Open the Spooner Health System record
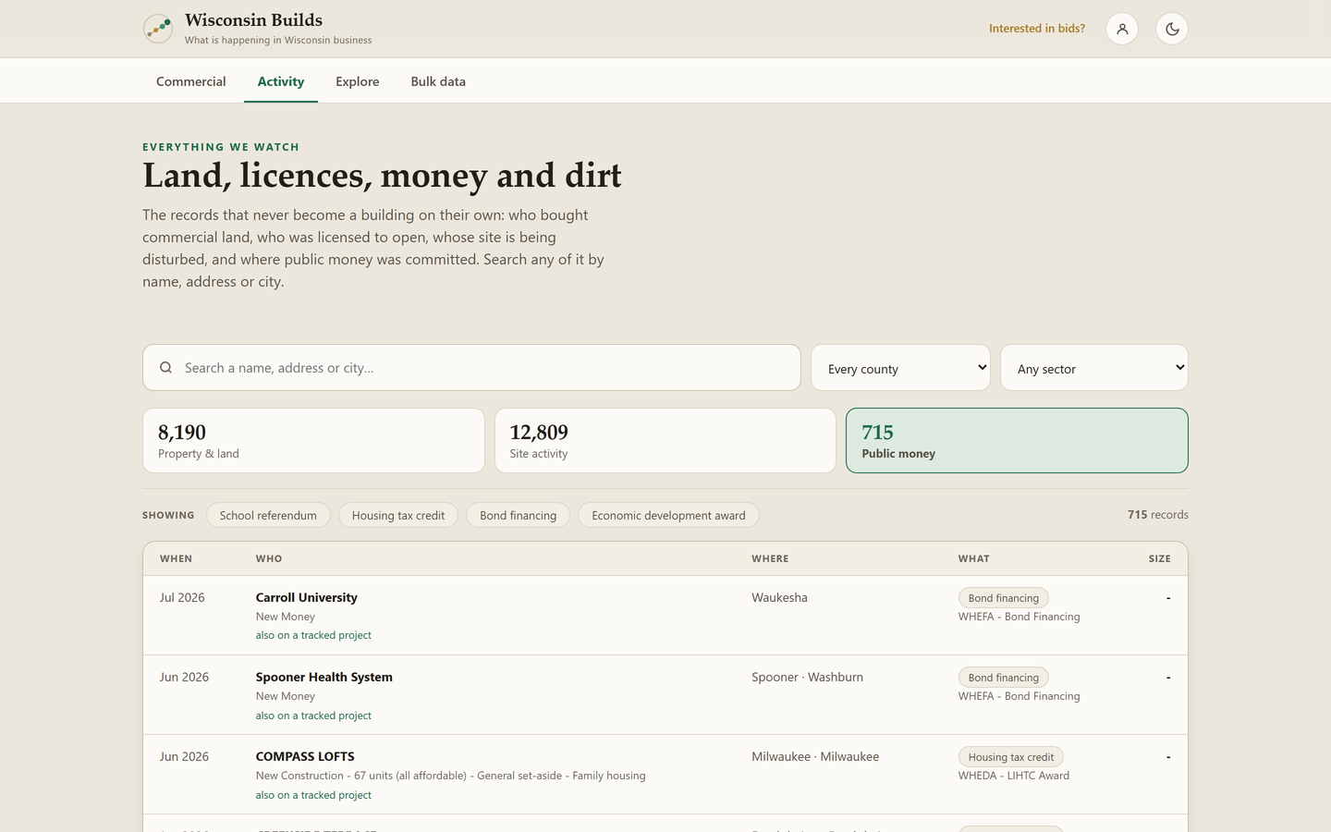 point(324,677)
